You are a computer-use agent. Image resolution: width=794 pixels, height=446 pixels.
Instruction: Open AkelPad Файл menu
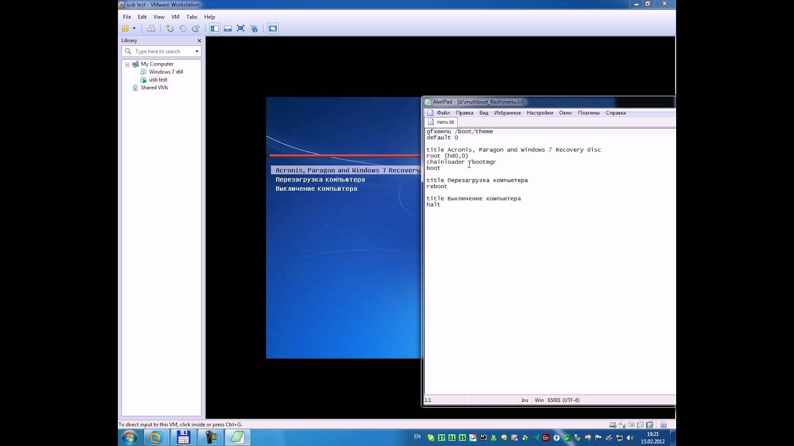443,113
